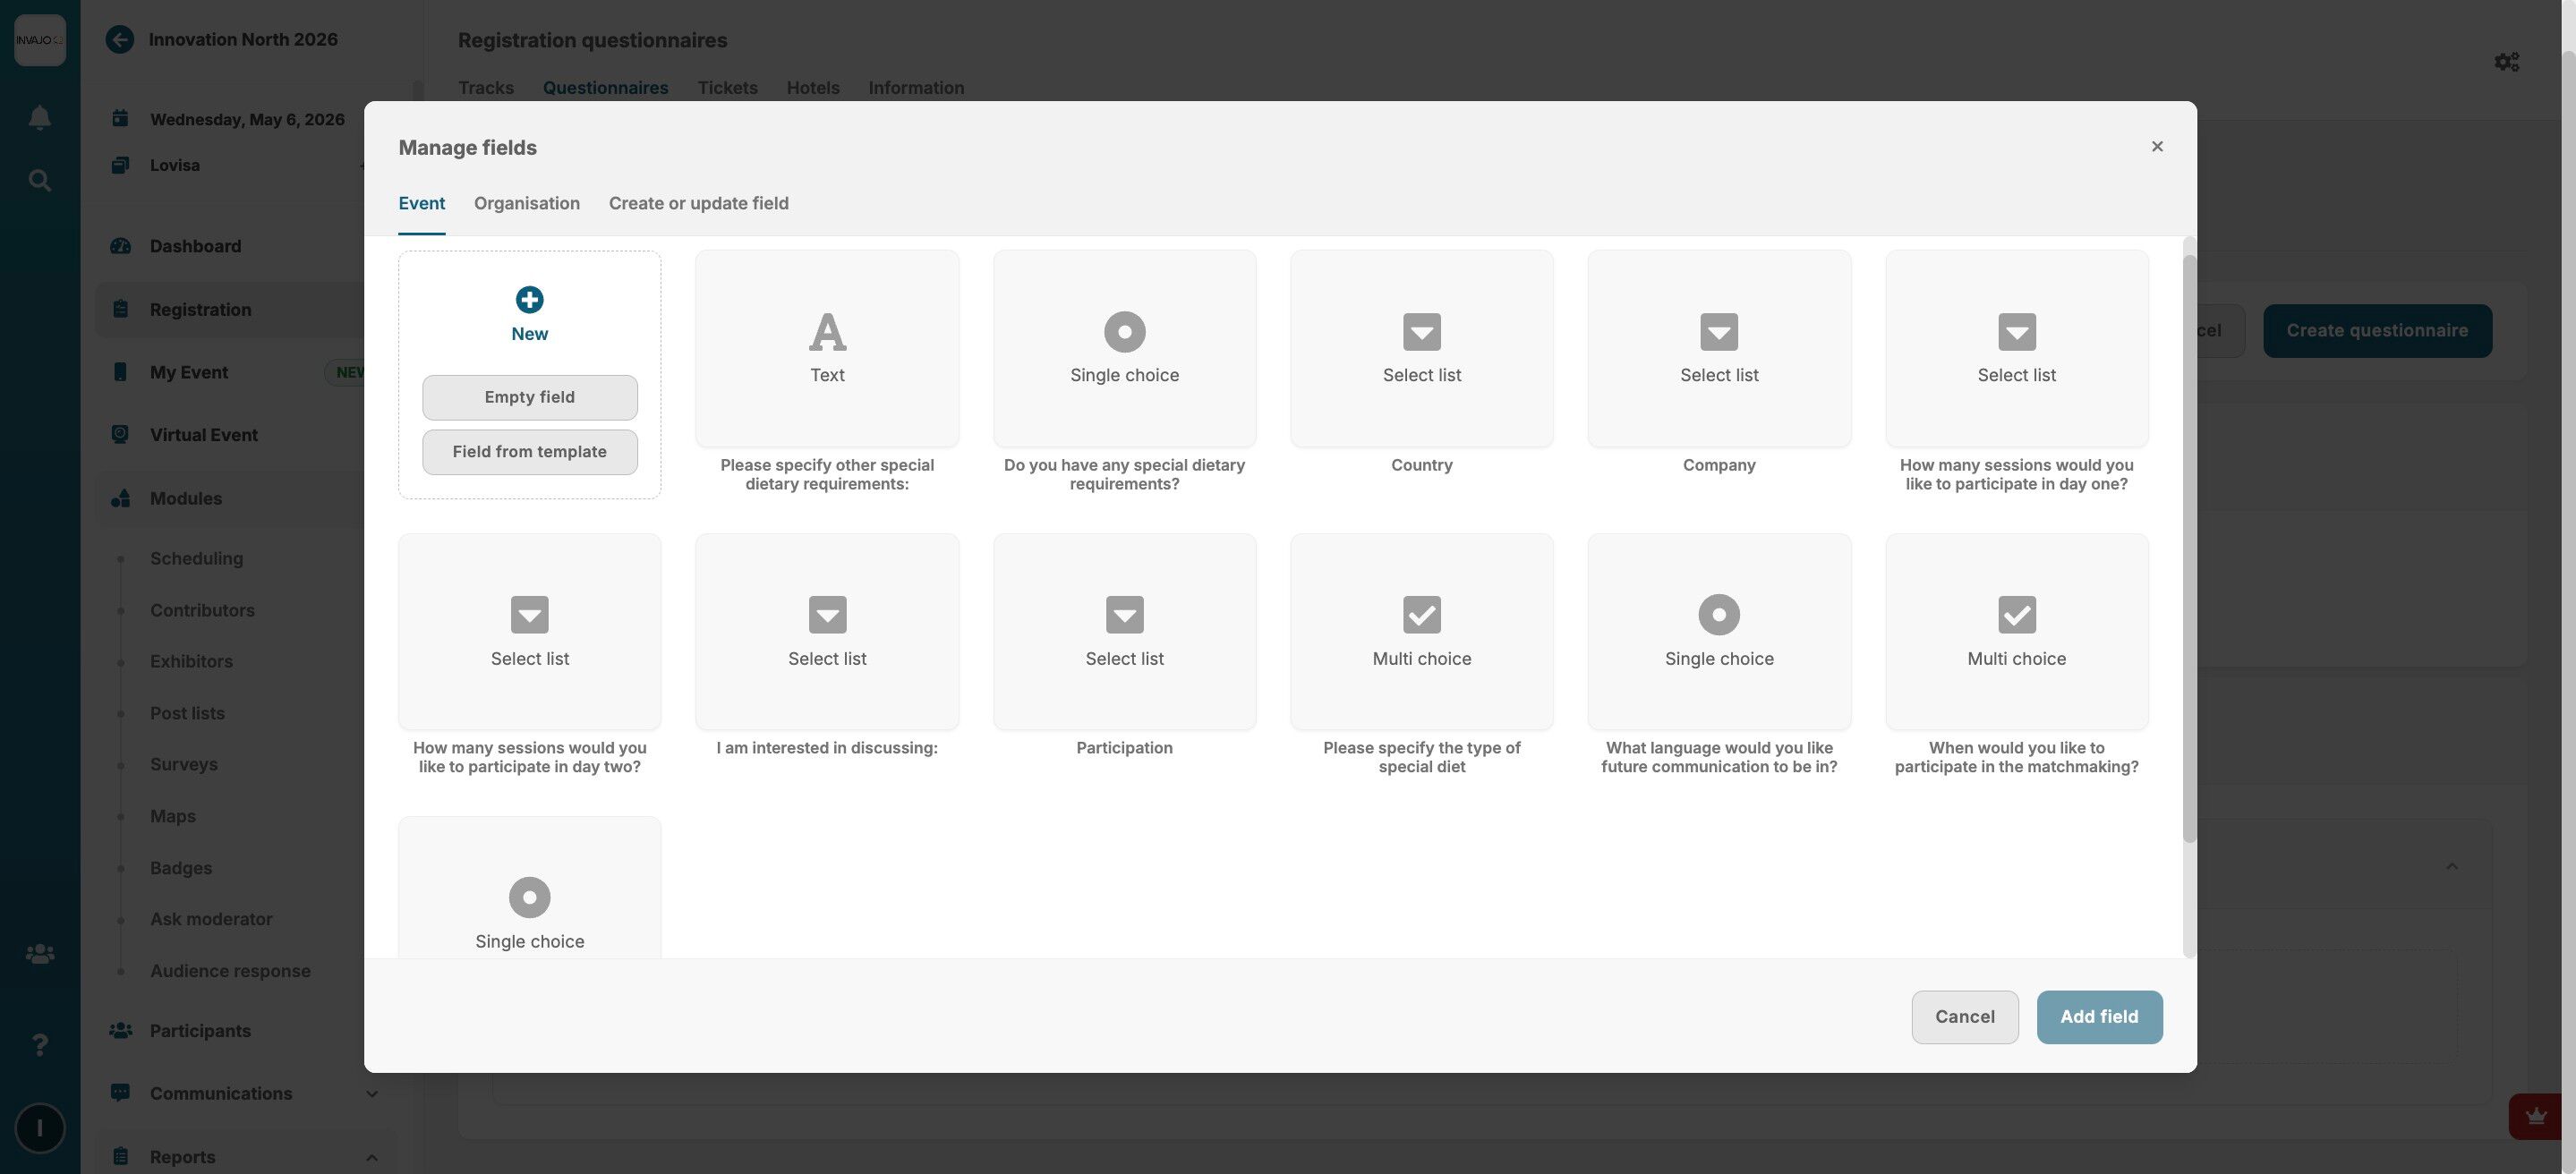
Task: Collapse the Reports sidebar section
Action: pyautogui.click(x=371, y=1157)
